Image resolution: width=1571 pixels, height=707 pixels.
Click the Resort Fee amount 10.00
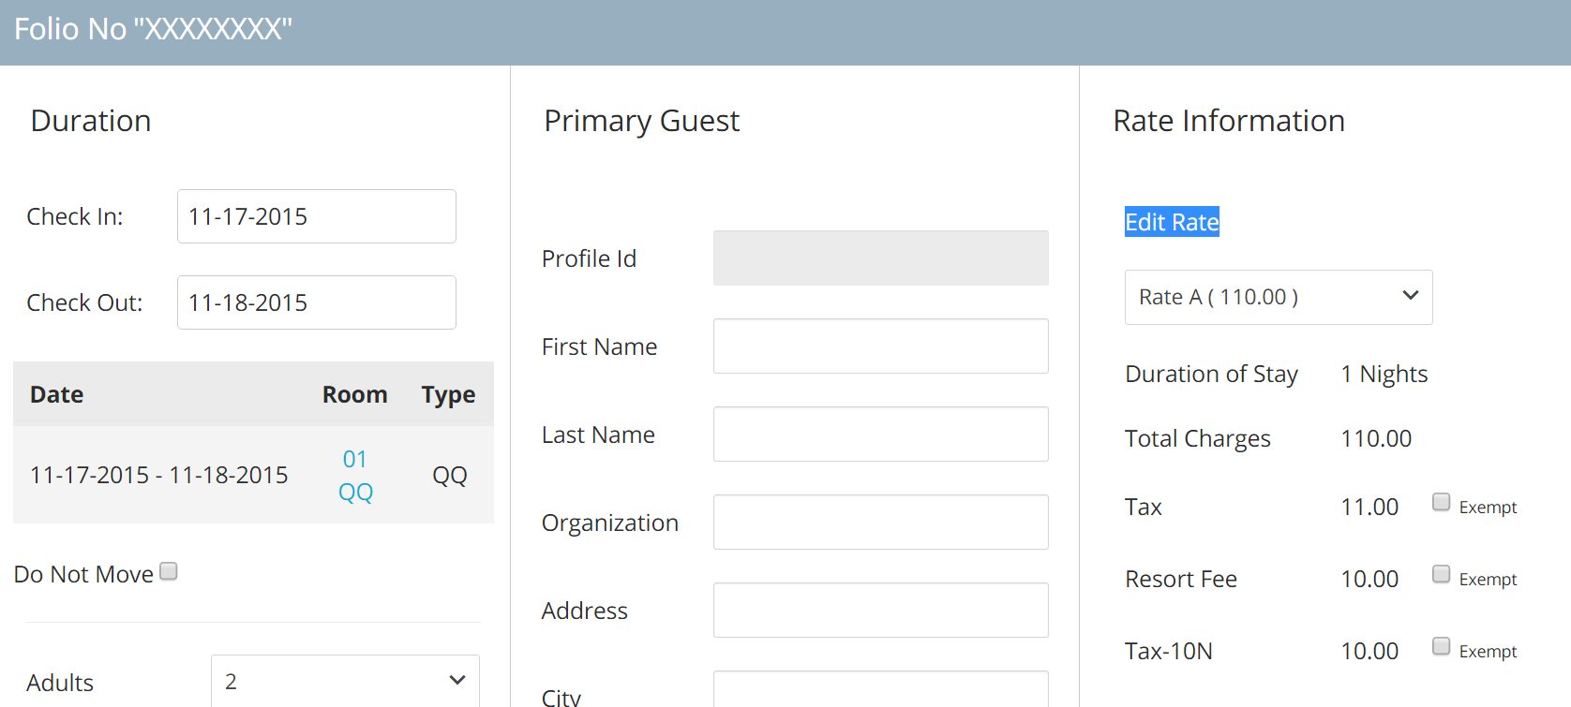[1369, 579]
